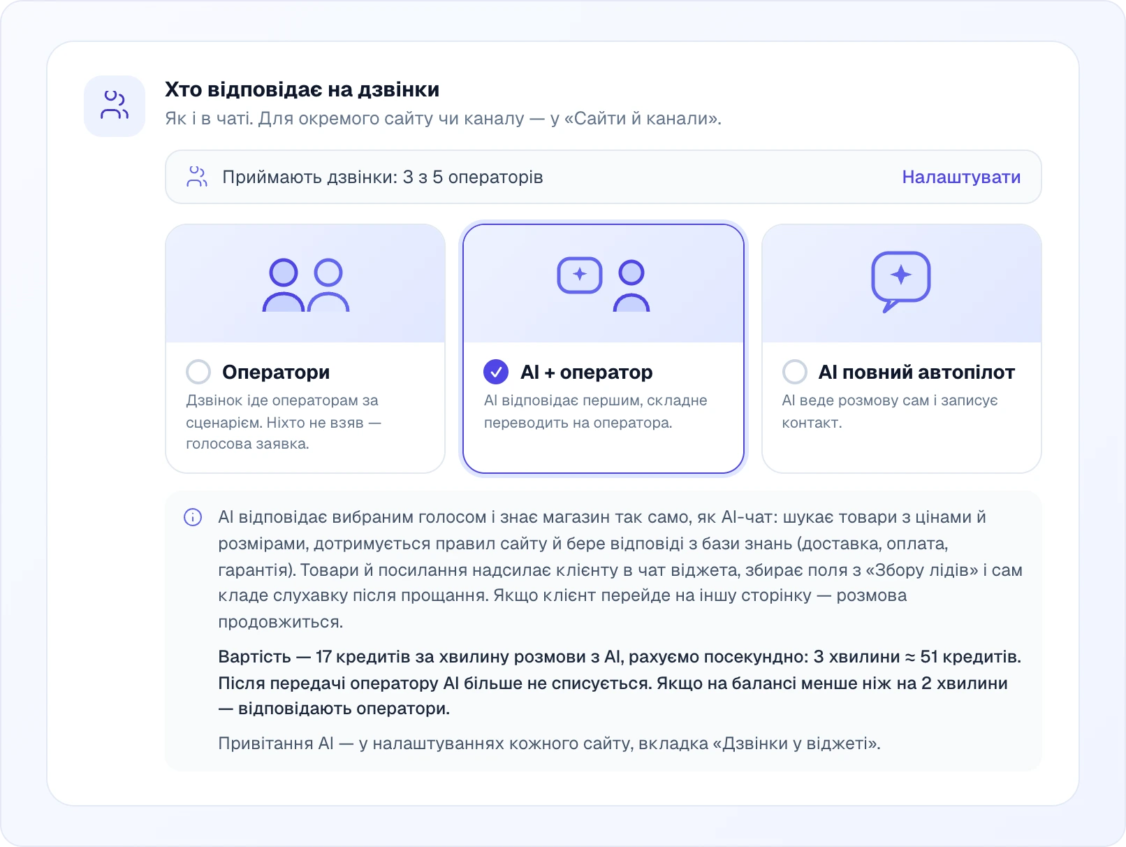Click the AI + оператор card title
Viewport: 1126px width, 847px height.
coord(587,372)
